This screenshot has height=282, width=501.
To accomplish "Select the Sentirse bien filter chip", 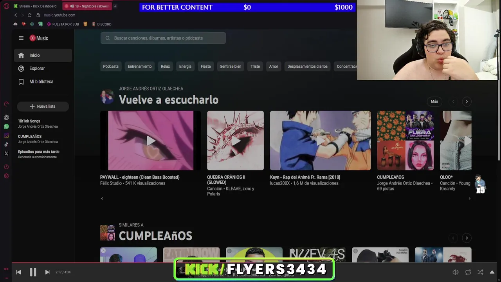I will (x=231, y=67).
